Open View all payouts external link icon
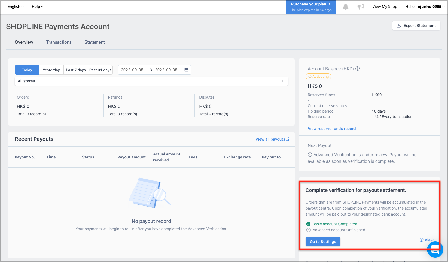 (288, 139)
